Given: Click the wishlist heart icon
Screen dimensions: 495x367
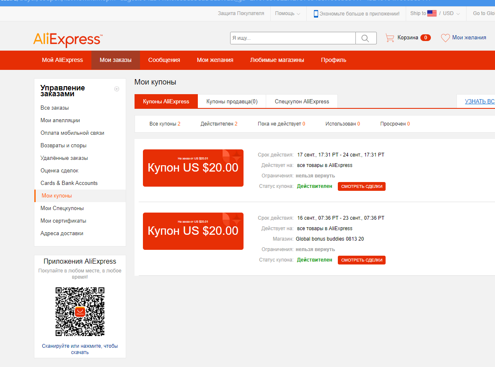Looking at the screenshot, I should point(446,38).
